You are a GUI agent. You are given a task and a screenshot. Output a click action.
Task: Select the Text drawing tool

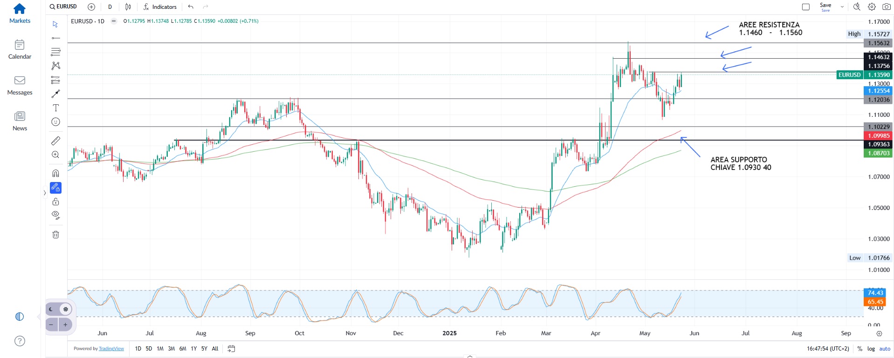coord(55,108)
